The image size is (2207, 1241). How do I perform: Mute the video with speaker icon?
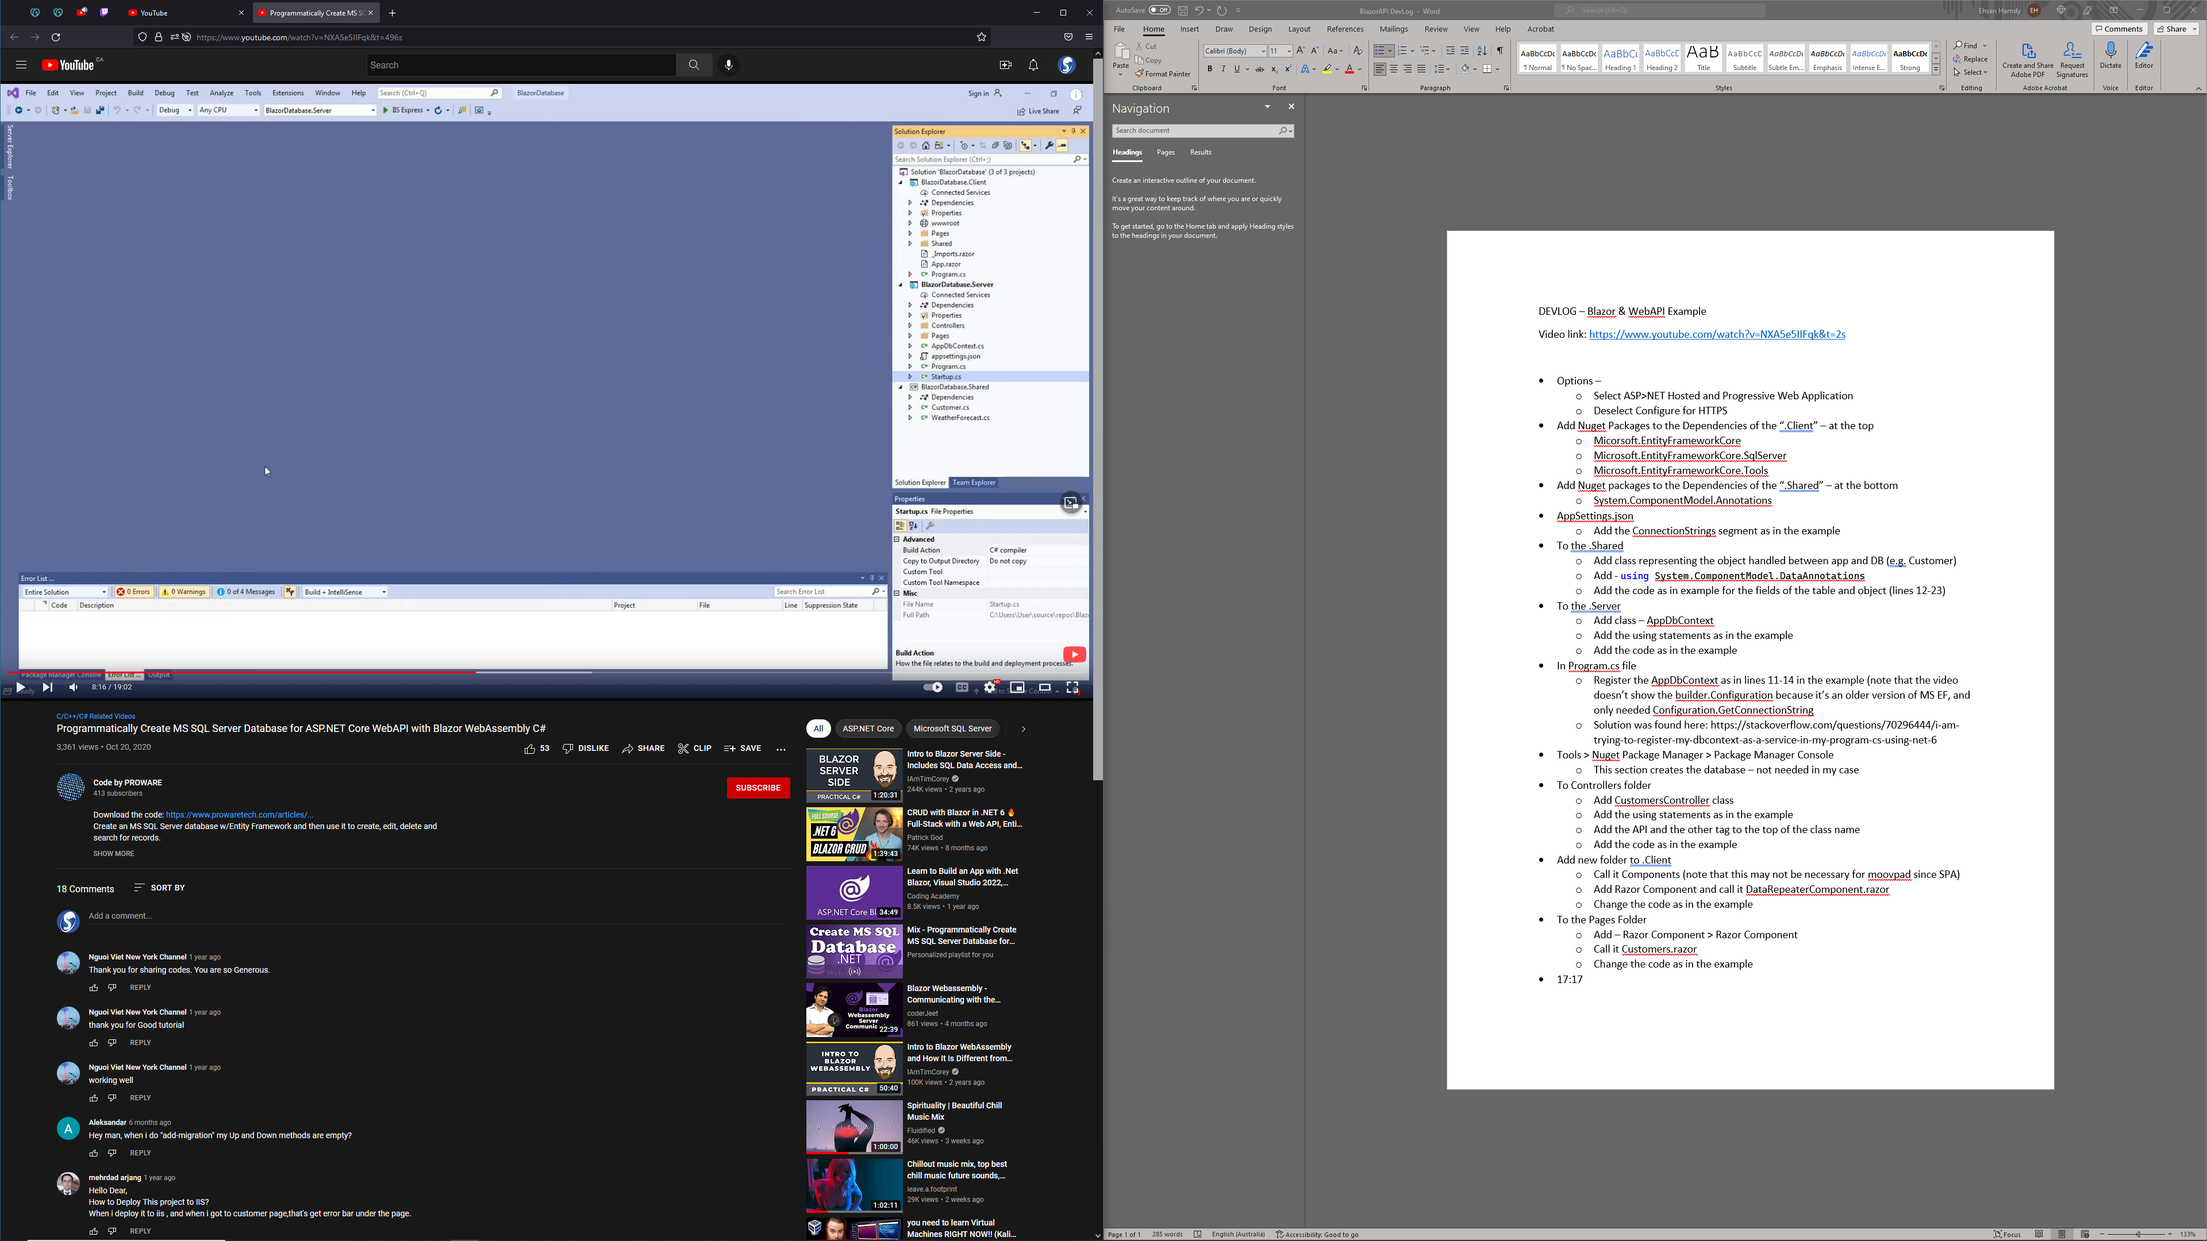coord(74,687)
